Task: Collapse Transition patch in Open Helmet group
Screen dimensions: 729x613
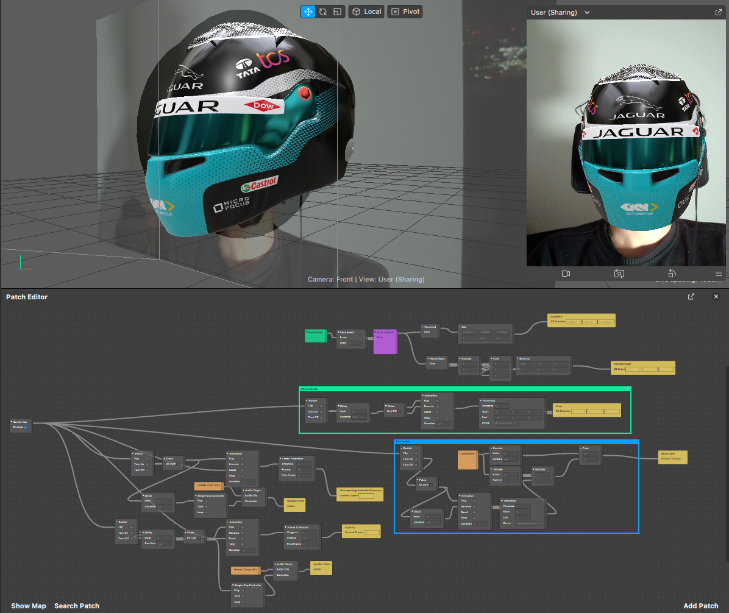Action: [481, 400]
